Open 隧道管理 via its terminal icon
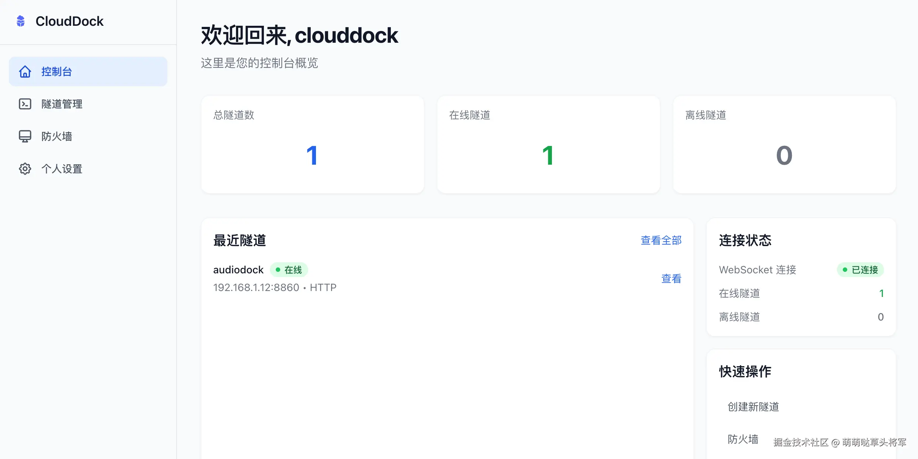 25,104
